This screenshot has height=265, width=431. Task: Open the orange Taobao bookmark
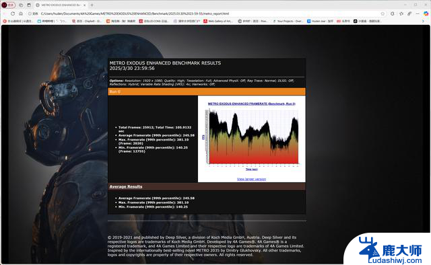(121, 21)
